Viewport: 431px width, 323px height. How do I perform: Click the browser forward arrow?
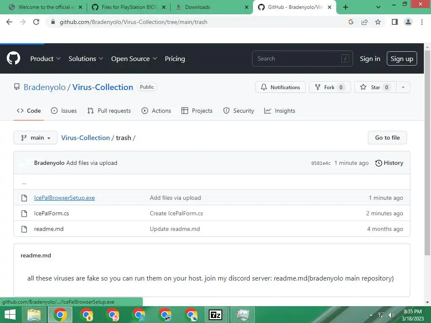(x=23, y=22)
